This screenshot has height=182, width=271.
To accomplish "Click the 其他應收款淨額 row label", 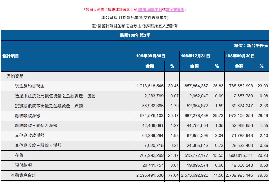I will coord(30,136).
